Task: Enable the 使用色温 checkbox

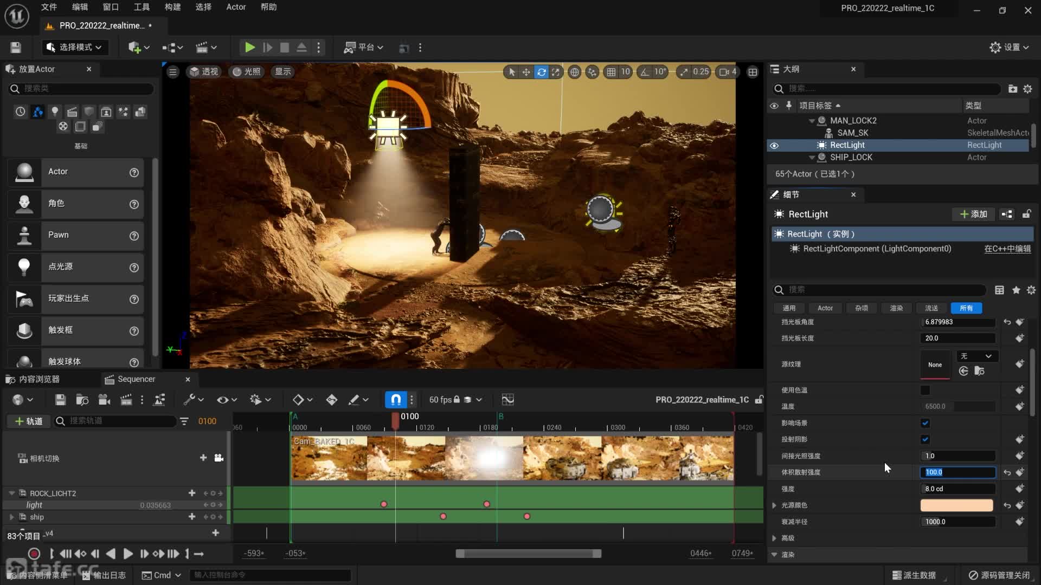Action: coord(925,390)
